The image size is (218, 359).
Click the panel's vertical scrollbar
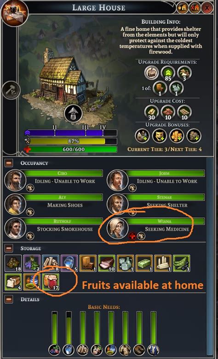209,258
